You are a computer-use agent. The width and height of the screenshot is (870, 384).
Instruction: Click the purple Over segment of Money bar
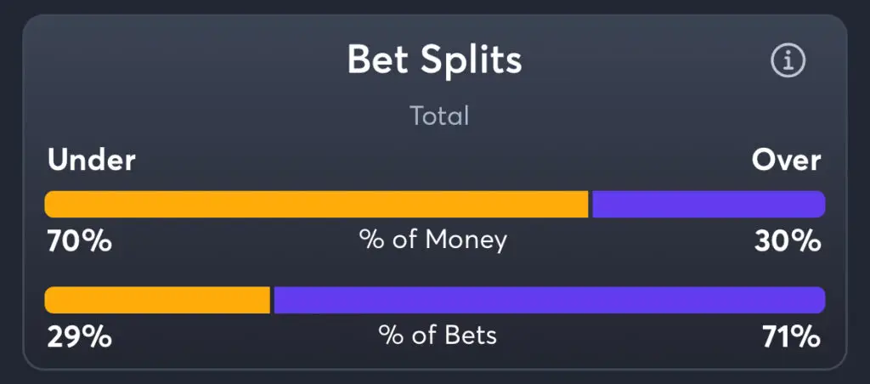pos(709,204)
